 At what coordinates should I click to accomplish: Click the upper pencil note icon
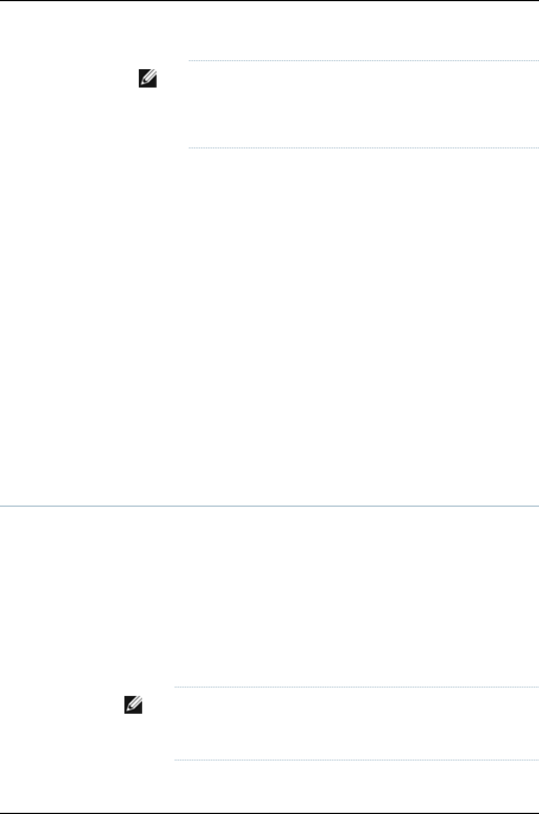(x=147, y=78)
